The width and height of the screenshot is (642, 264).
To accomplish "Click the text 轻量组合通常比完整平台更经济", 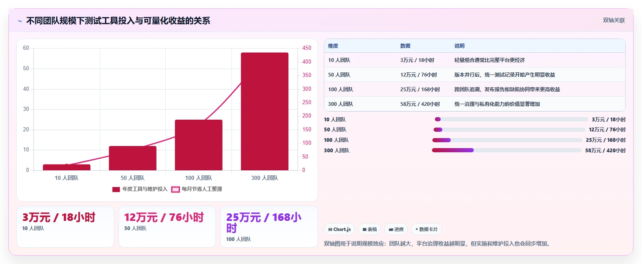I will click(x=490, y=60).
